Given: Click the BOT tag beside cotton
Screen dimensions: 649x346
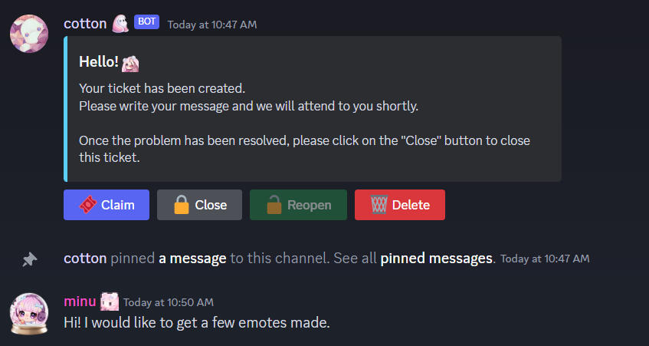Looking at the screenshot, I should click(146, 22).
